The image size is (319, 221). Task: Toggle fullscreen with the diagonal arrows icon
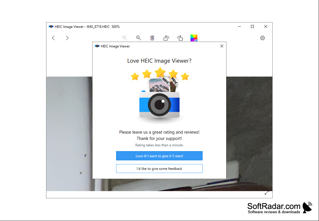coord(267,193)
